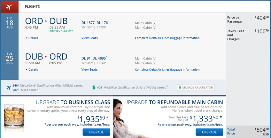The height and width of the screenshot is (138, 271).
Task: Click the 11:20 AM departure time
Action: [x=33, y=63]
